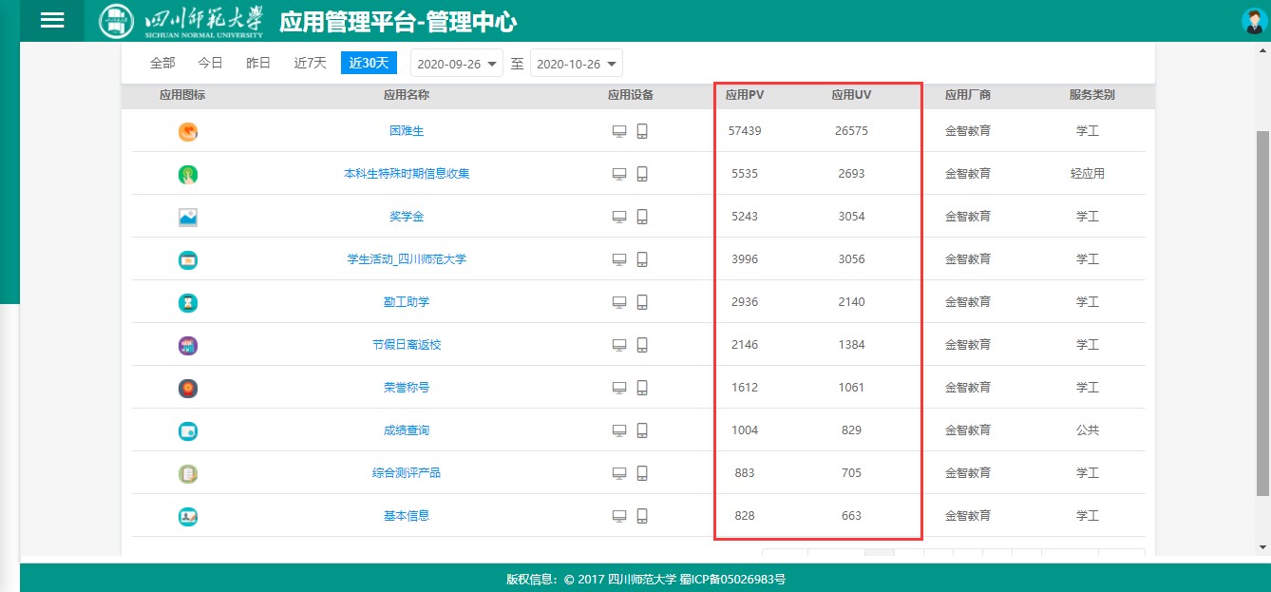Click the 奖学金 app icon
The image size is (1271, 592).
[188, 217]
